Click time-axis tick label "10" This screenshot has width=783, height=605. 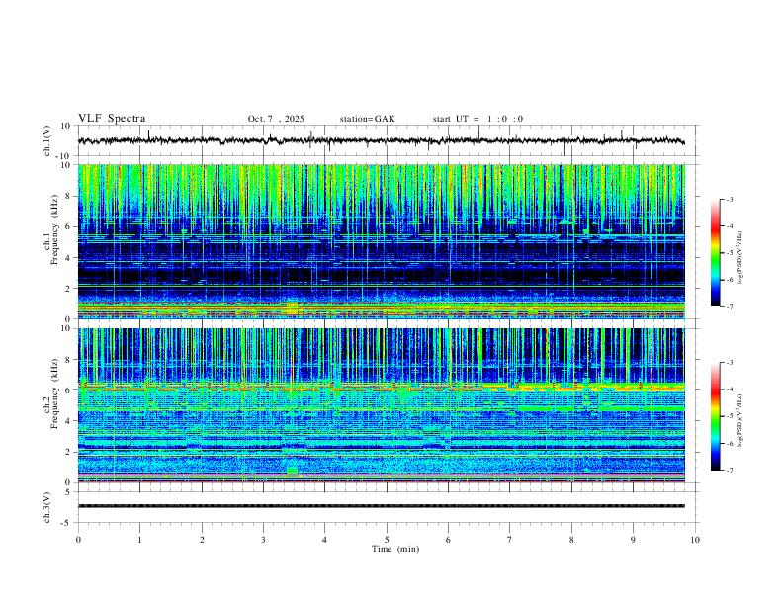point(695,540)
